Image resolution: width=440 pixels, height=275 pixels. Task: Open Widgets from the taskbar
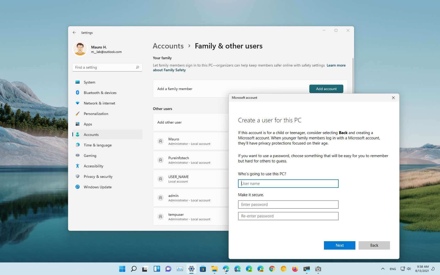click(x=157, y=269)
